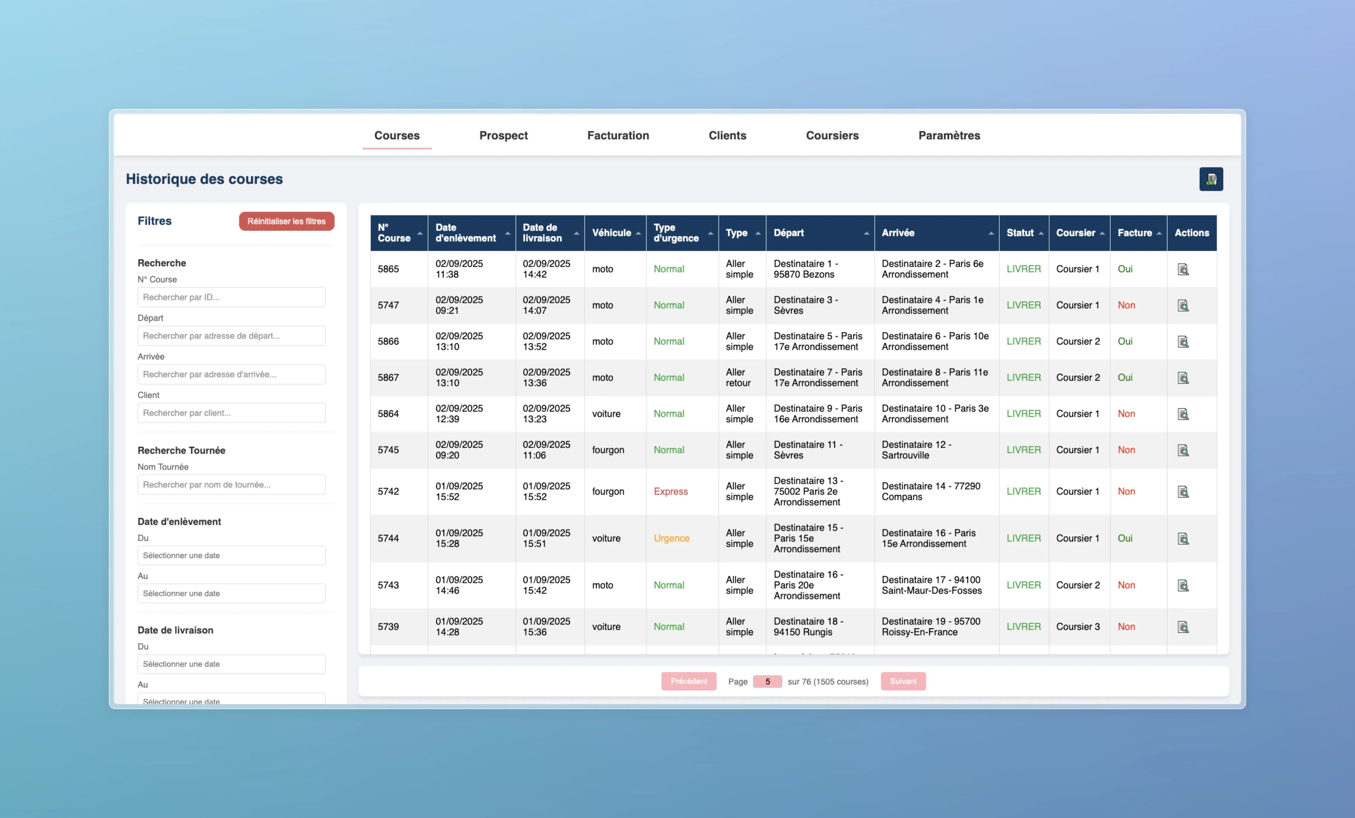Click the page number input box
Screen dimensions: 1355x818
coord(767,682)
